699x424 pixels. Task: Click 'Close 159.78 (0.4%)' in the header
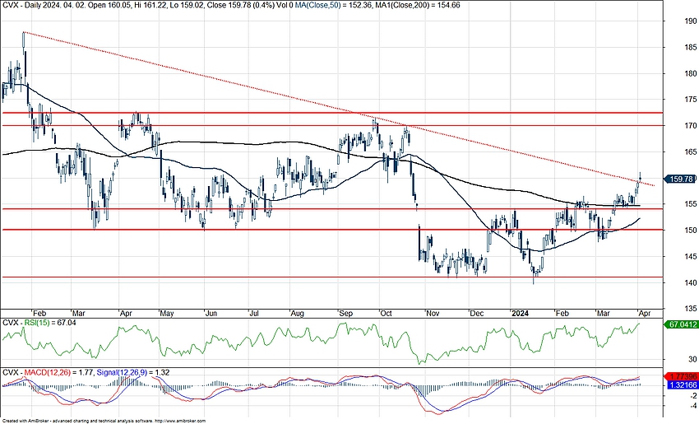243,5
